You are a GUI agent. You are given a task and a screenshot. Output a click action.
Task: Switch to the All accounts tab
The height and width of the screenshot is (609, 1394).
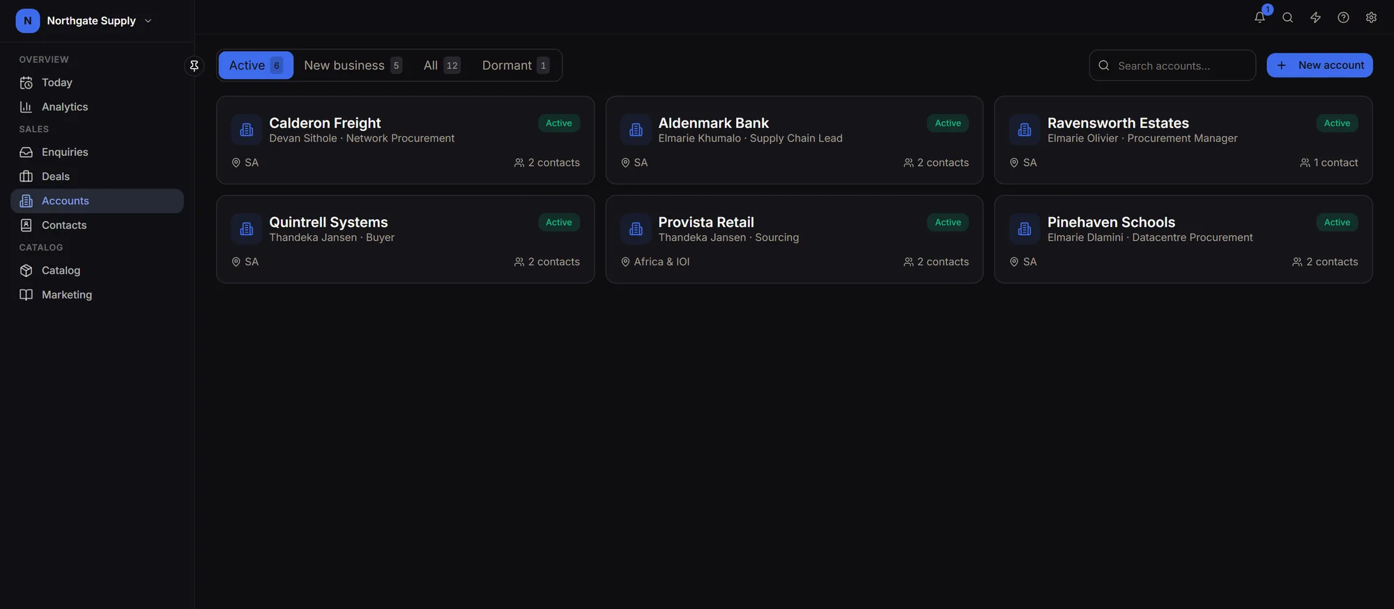[x=442, y=65]
